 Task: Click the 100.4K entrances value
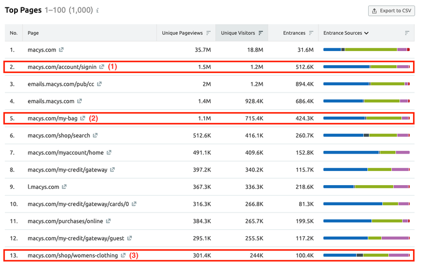pyautogui.click(x=305, y=256)
